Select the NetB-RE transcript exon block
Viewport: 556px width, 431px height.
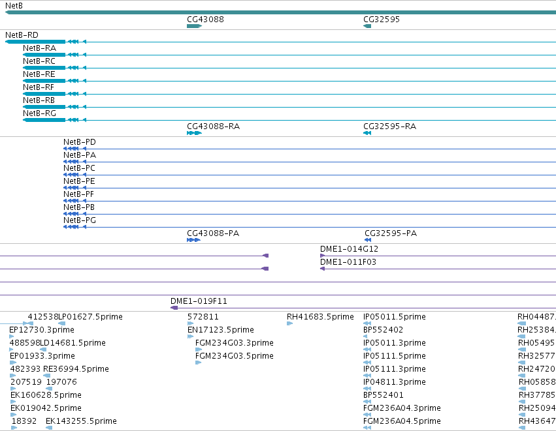point(44,81)
